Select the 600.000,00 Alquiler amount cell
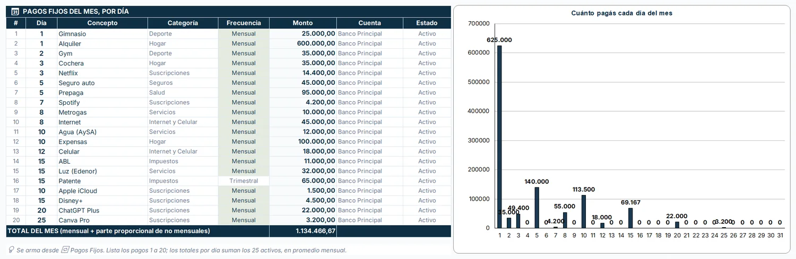The image size is (796, 259). tap(302, 43)
